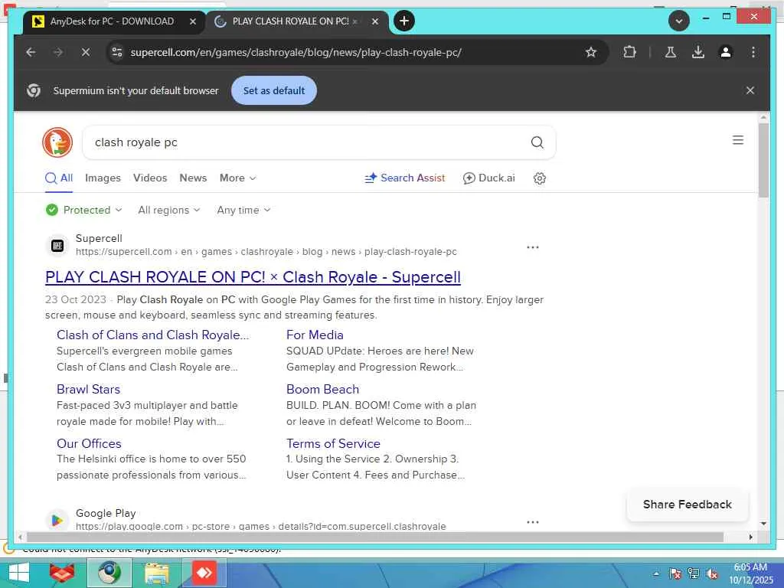Open the tab search dropdown arrow
The width and height of the screenshot is (784, 588).
679,21
